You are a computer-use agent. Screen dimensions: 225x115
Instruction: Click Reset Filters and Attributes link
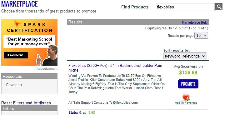[x=26, y=103]
